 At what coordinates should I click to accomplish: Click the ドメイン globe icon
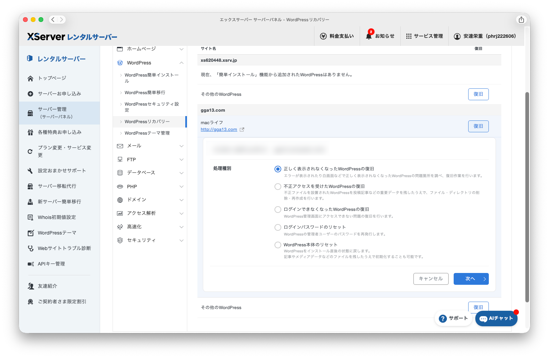pyautogui.click(x=120, y=200)
